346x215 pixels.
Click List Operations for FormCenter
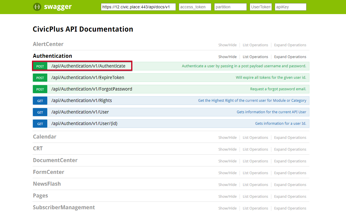[x=255, y=173]
